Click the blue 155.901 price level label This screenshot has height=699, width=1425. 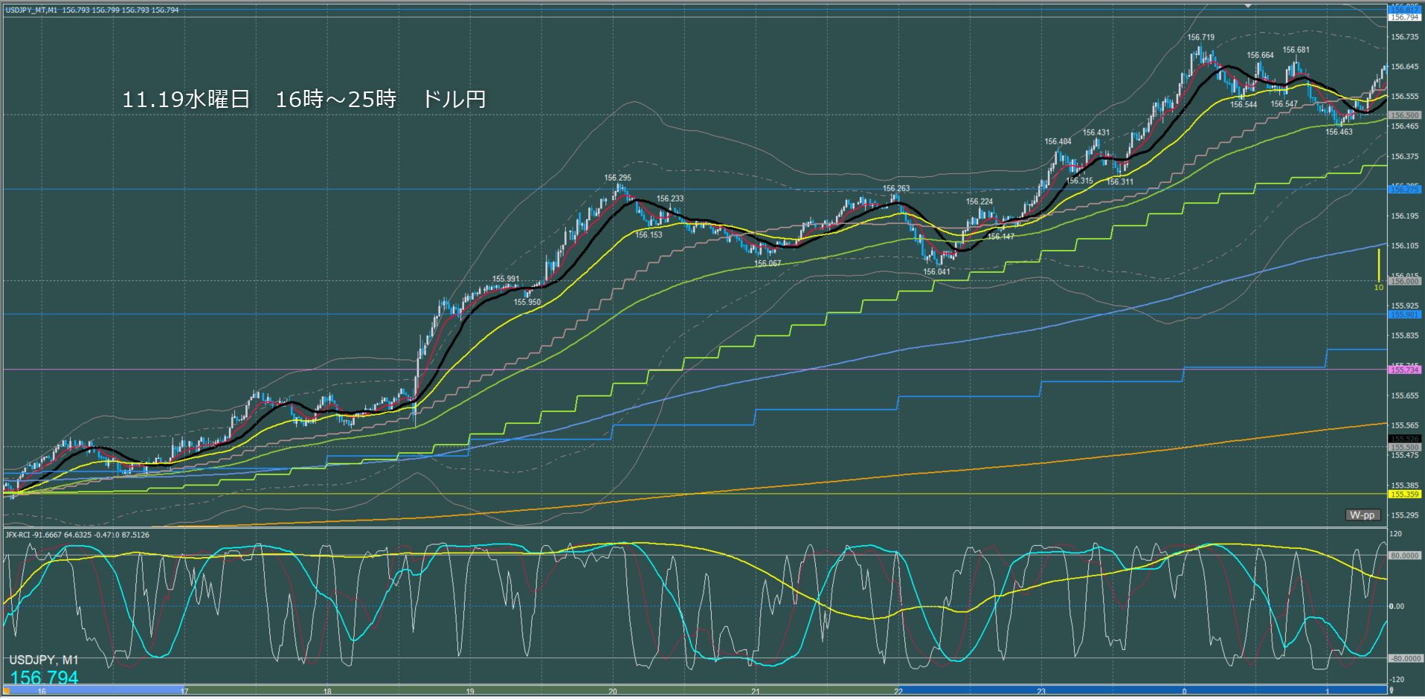(x=1404, y=315)
